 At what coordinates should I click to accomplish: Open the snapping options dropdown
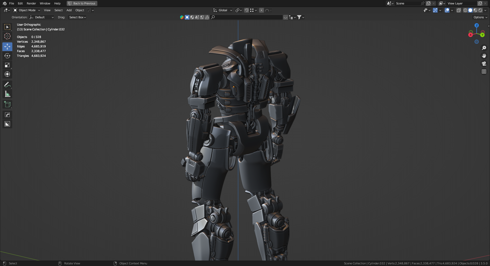(253, 10)
